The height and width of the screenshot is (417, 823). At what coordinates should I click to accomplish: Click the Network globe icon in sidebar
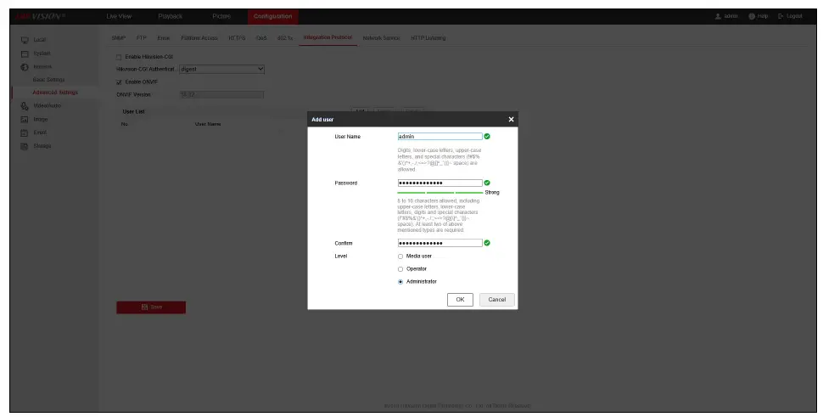click(x=24, y=67)
